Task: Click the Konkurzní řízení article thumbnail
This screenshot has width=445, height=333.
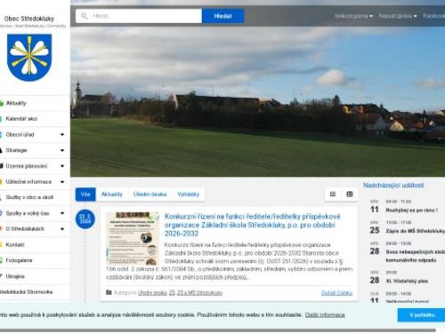Action: [x=133, y=238]
